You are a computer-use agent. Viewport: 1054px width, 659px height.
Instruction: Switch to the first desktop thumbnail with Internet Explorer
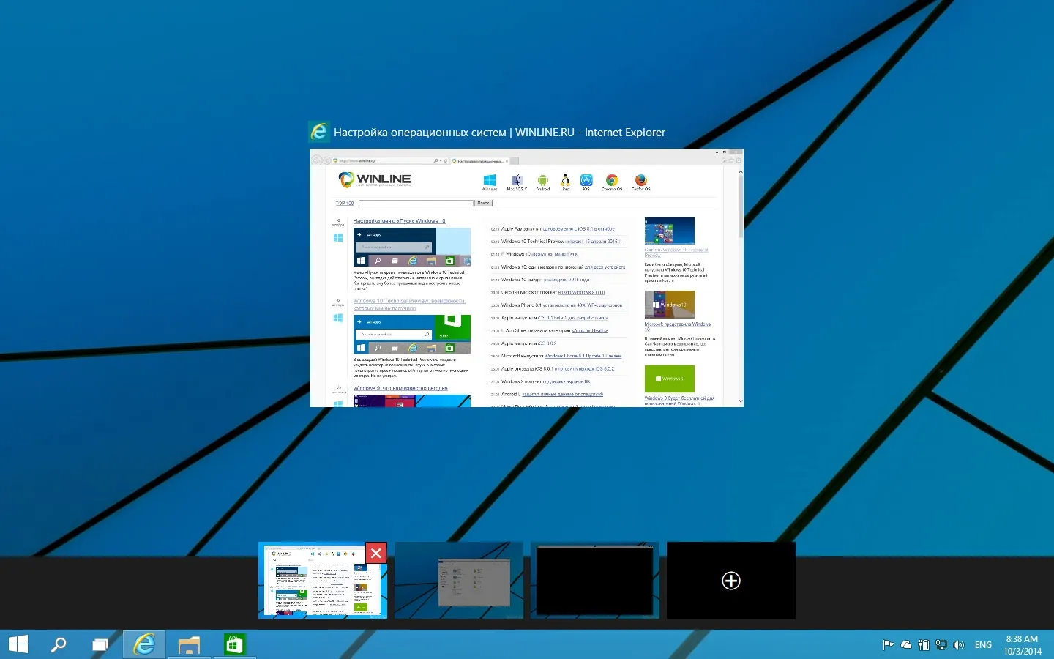[x=323, y=581]
